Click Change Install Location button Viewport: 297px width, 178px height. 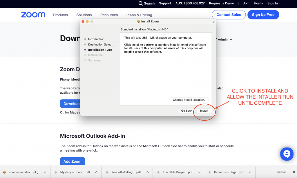tap(190, 100)
